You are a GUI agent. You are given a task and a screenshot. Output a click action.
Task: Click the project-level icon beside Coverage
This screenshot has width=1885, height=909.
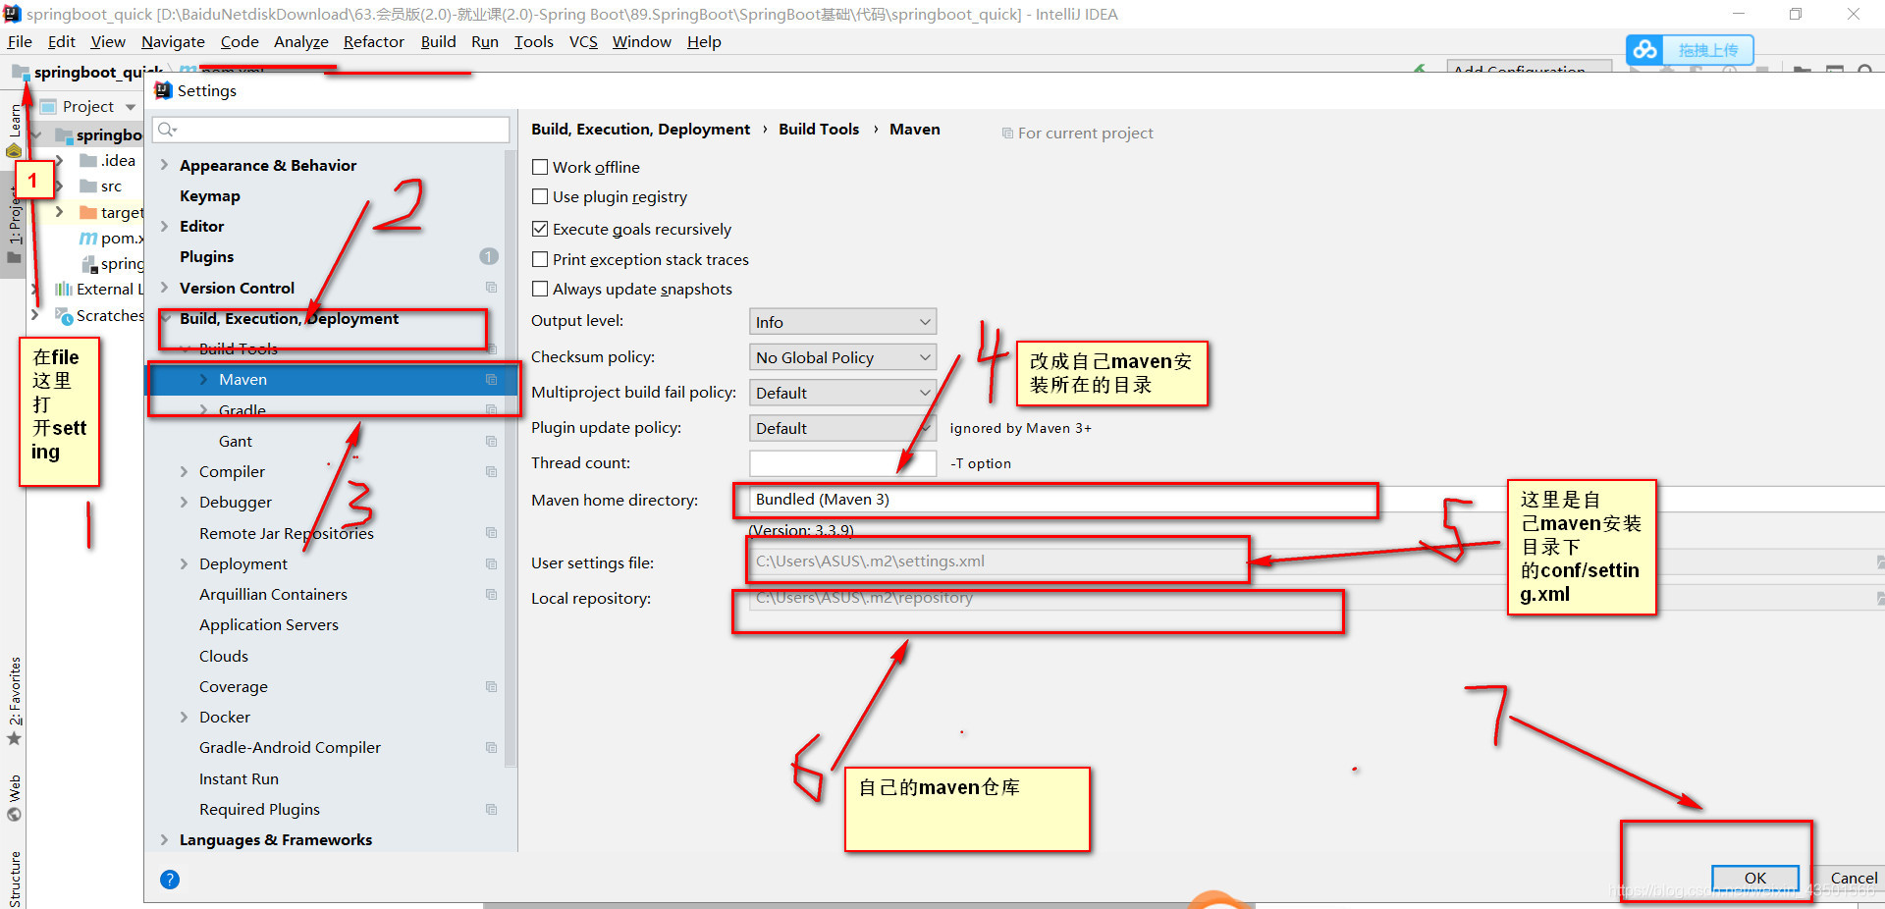click(491, 687)
